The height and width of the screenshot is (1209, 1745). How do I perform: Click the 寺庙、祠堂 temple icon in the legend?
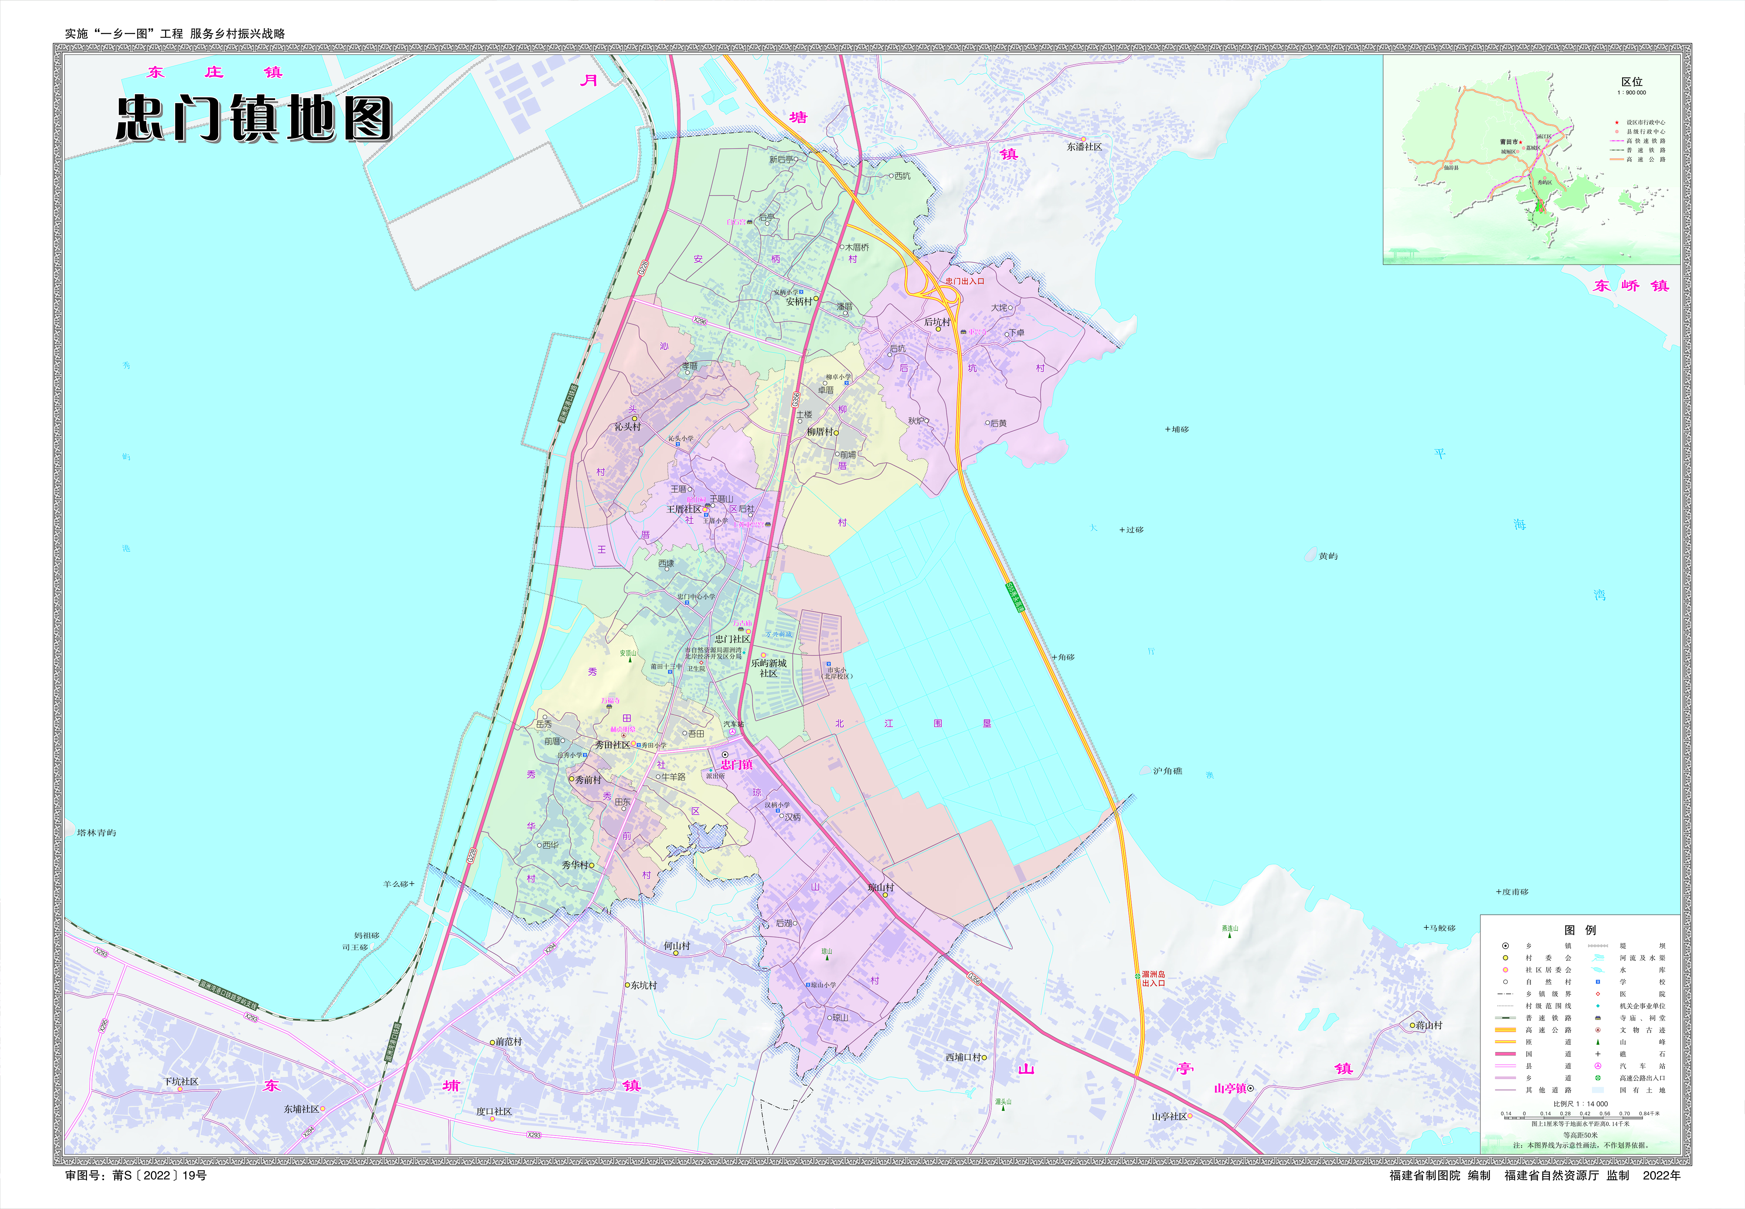click(1597, 1018)
